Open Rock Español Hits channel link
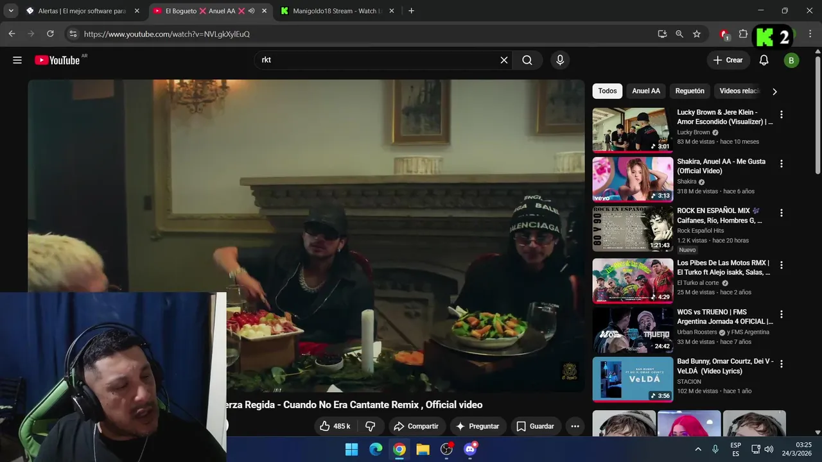Image resolution: width=822 pixels, height=462 pixels. click(700, 230)
